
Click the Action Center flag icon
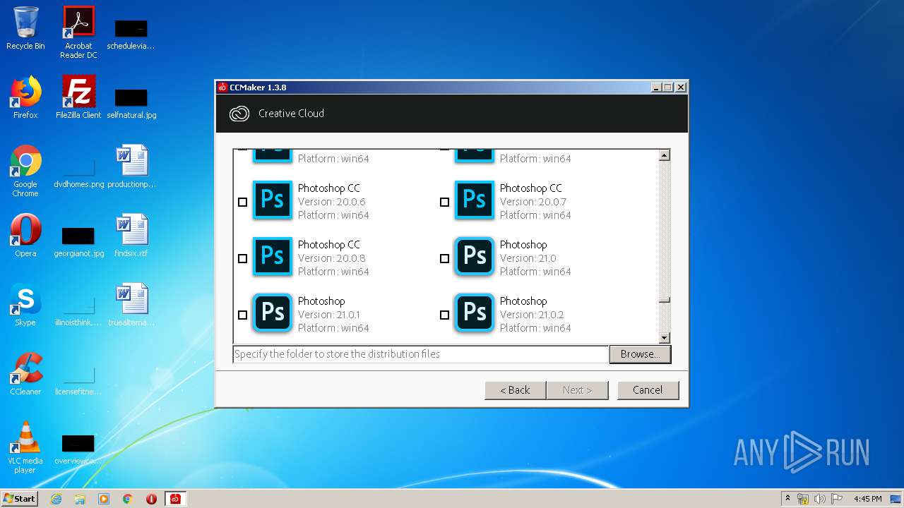coord(836,499)
